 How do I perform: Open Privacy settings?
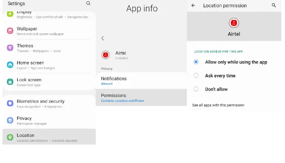tap(49, 121)
